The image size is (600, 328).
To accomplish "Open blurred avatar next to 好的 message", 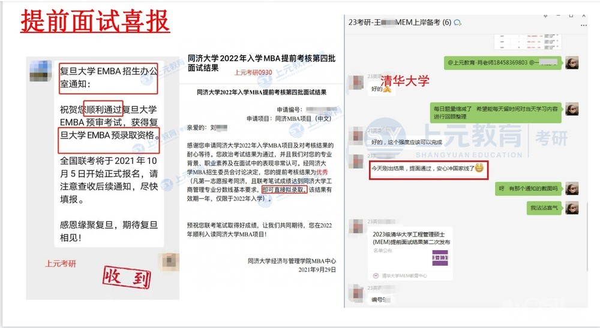I will (x=358, y=83).
